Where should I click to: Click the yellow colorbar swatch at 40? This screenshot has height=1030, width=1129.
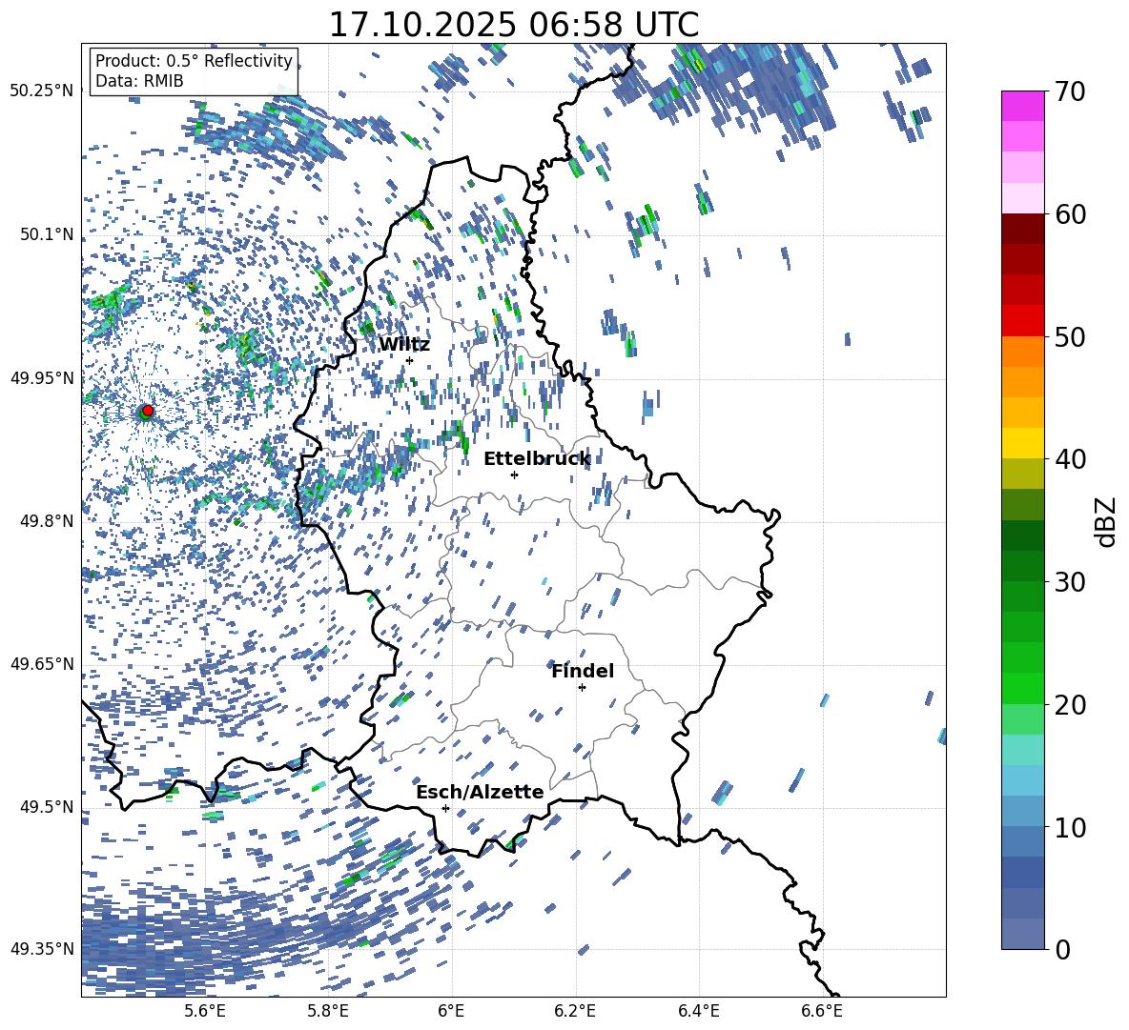(1023, 443)
